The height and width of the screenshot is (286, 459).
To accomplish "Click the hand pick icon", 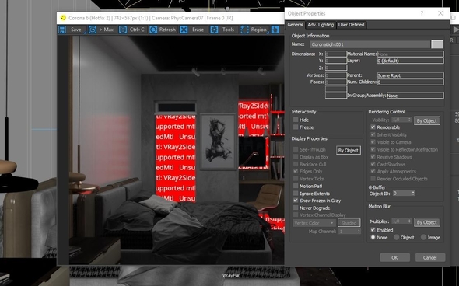I will pyautogui.click(x=275, y=30).
